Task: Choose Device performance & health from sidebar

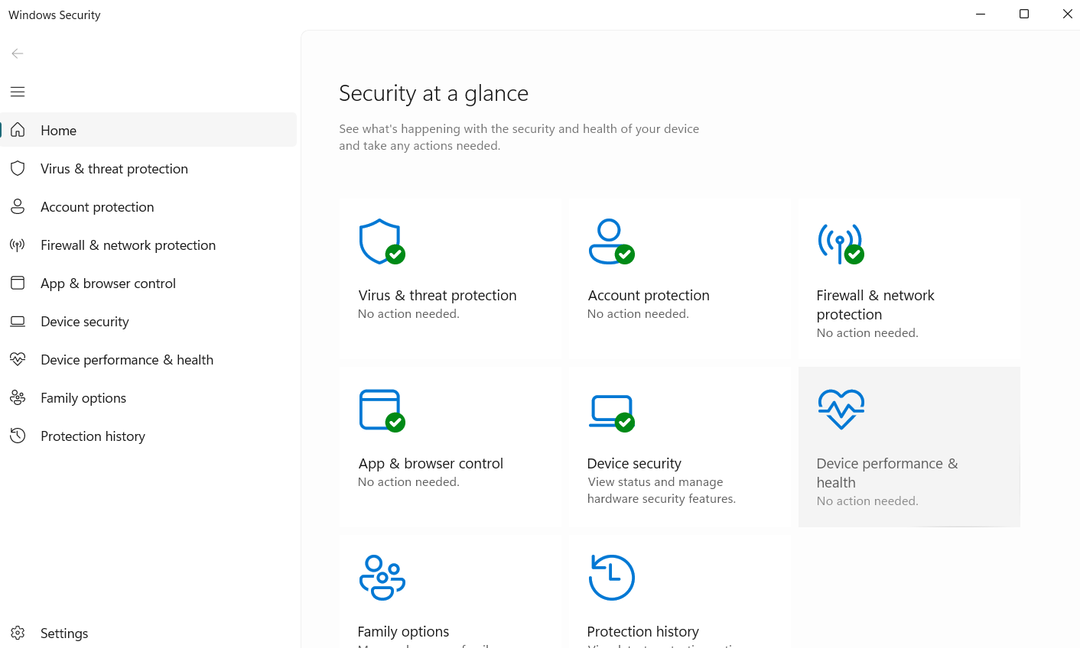Action: click(127, 359)
